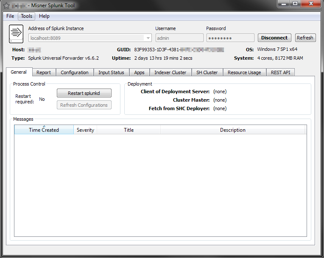
Task: Switch to the Resource Usage tab
Action: pyautogui.click(x=244, y=72)
